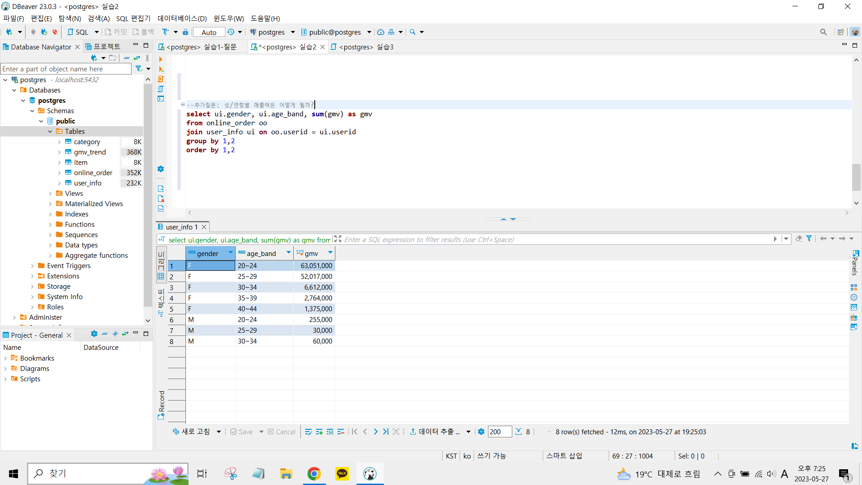Execute SQL statement with orange play icon

click(x=160, y=59)
